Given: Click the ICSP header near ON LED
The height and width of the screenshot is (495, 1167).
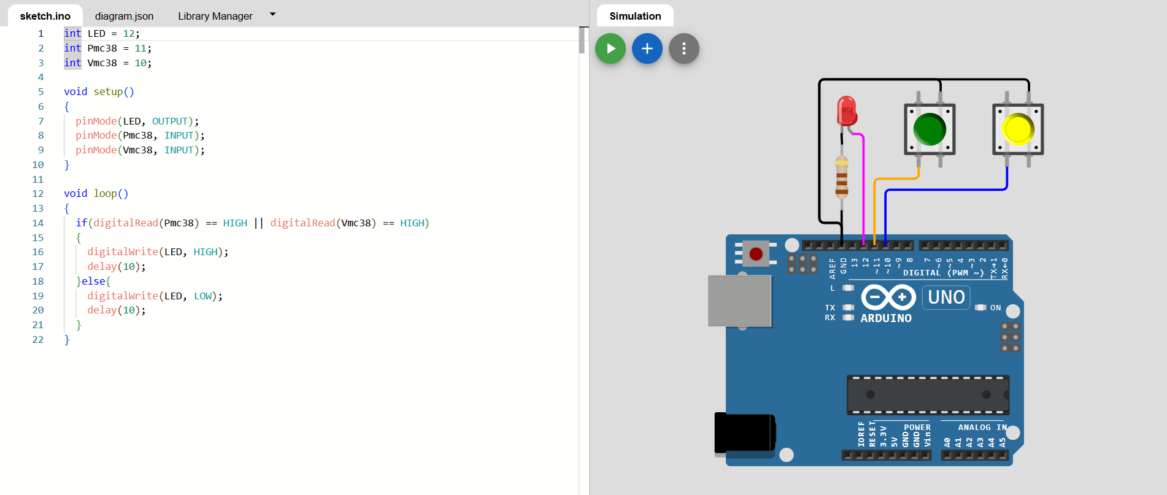Looking at the screenshot, I should (x=1011, y=337).
